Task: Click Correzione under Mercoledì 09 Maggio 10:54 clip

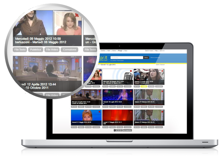Action: (128, 86)
